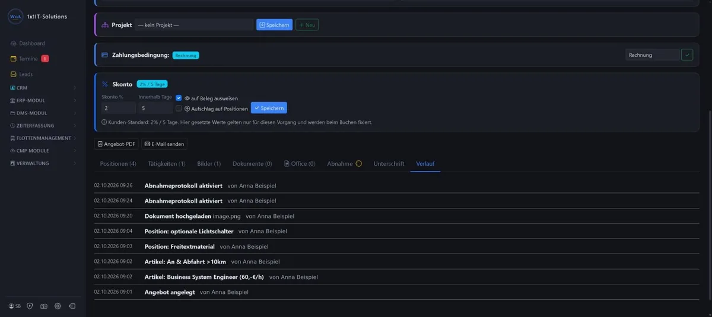The image size is (712, 317).
Task: Expand the ERP-MODUL menu
Action: (x=43, y=100)
